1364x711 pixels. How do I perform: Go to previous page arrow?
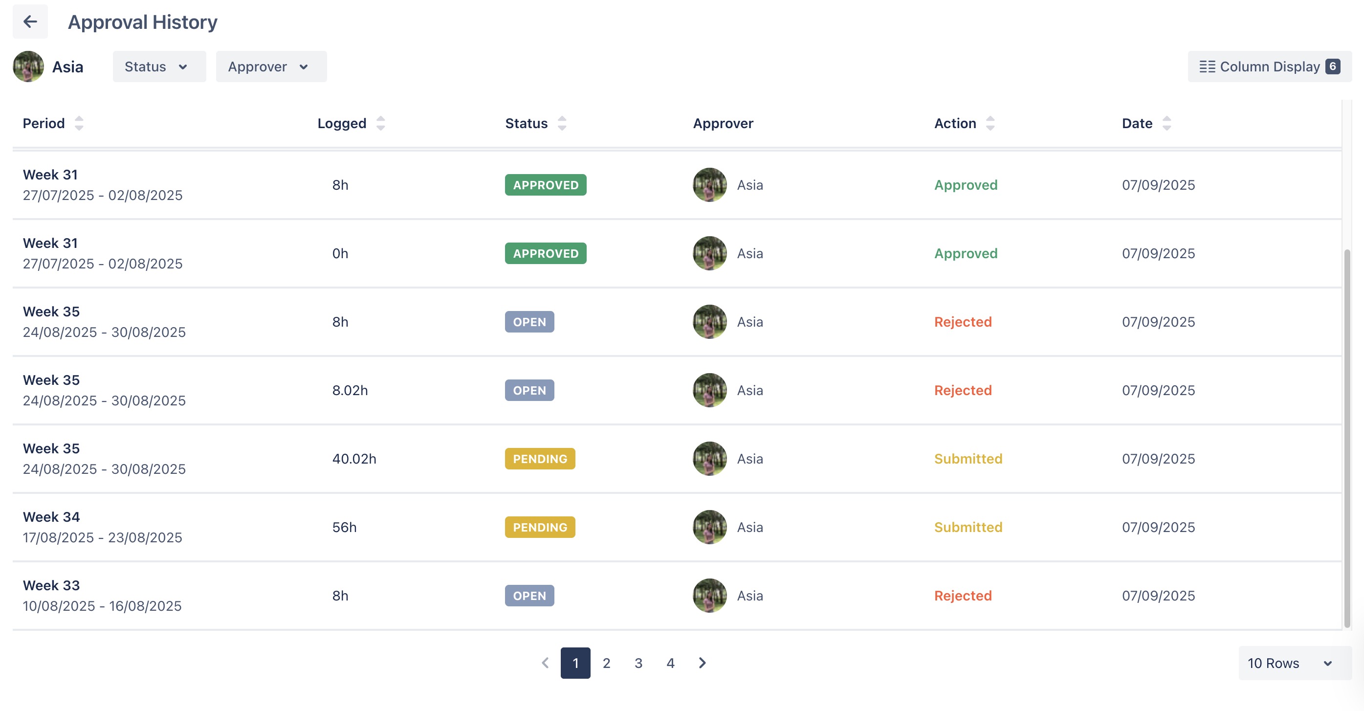point(545,663)
